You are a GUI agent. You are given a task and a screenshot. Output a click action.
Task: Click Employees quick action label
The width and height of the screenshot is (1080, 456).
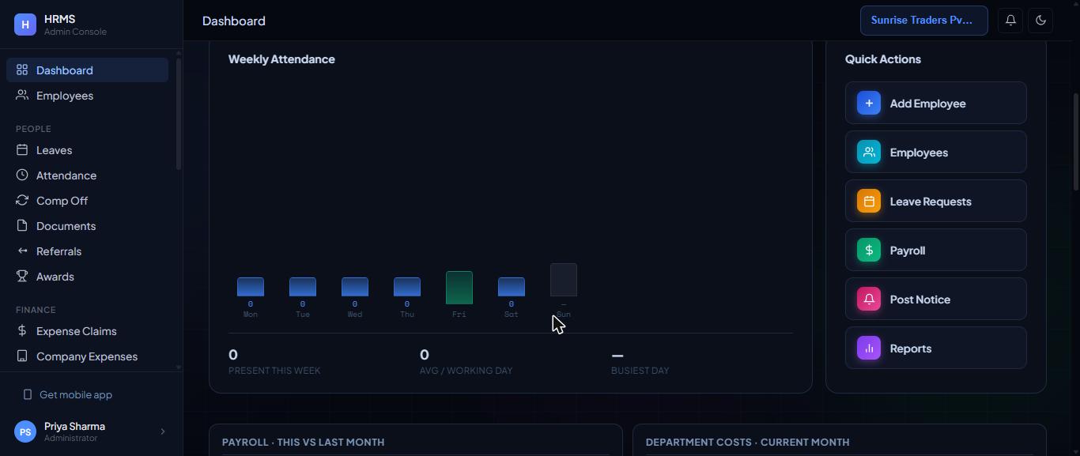point(919,153)
